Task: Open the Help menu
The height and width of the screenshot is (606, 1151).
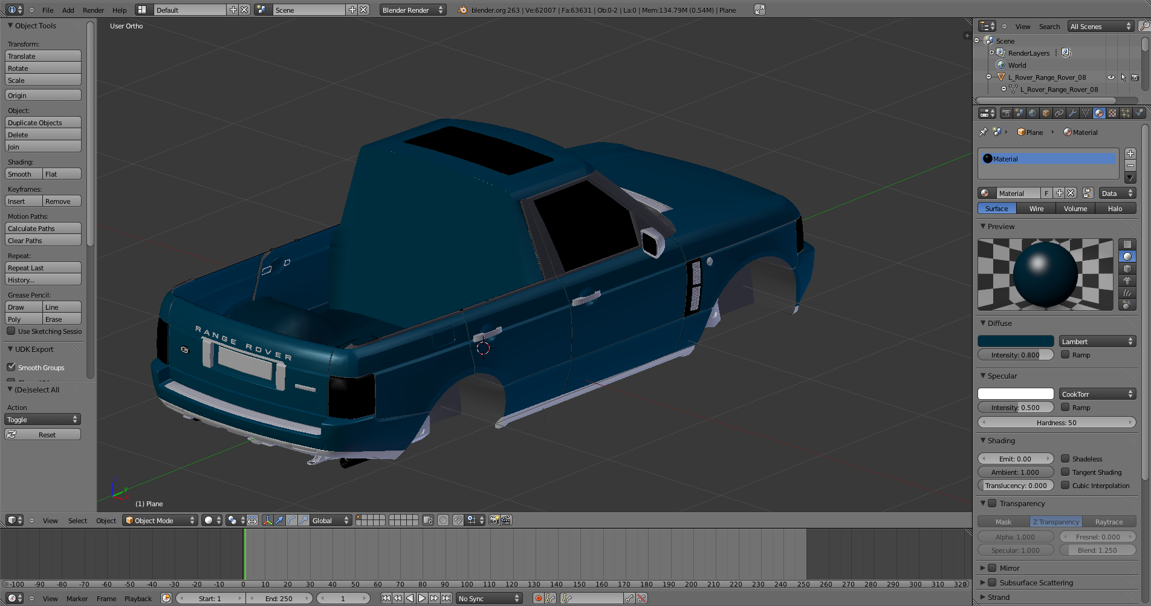Action: [x=120, y=10]
